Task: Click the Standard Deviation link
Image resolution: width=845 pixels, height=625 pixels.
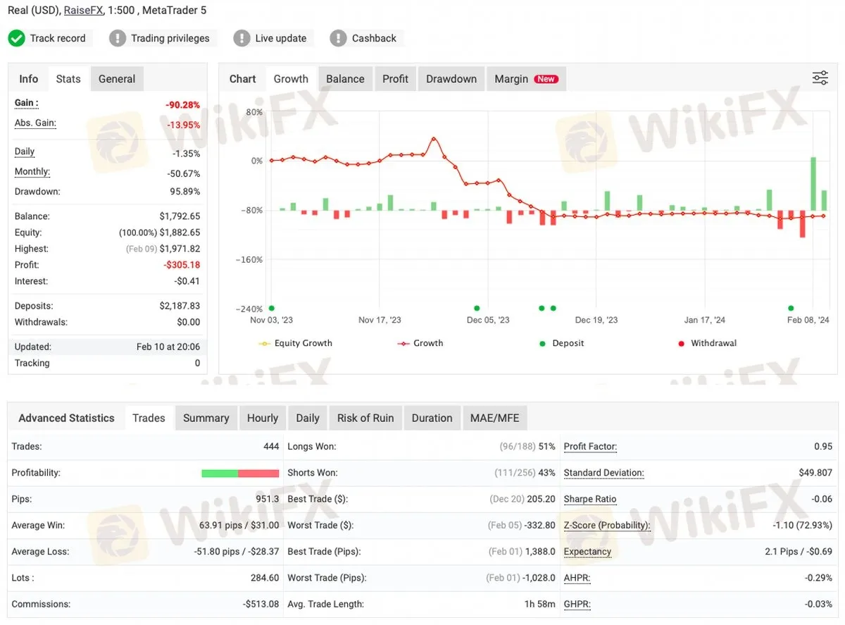Action: click(604, 473)
